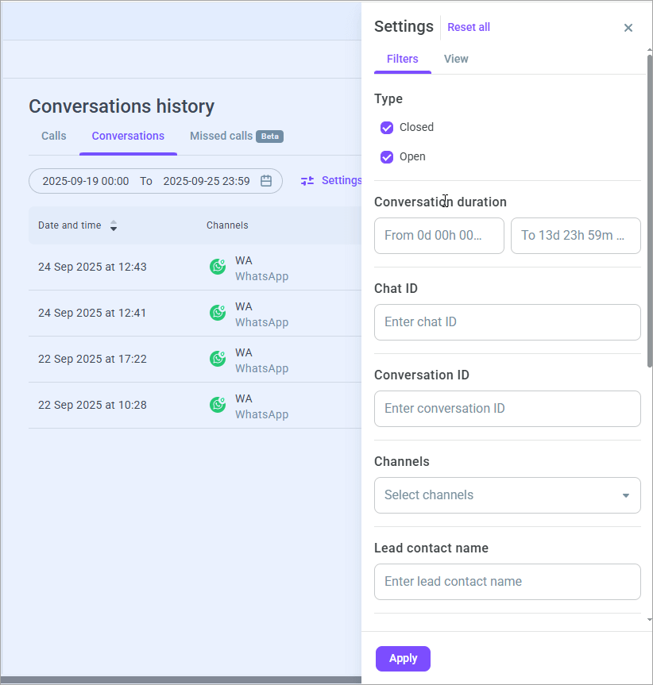The height and width of the screenshot is (685, 653).
Task: Close the Settings panel with X
Action: coord(628,28)
